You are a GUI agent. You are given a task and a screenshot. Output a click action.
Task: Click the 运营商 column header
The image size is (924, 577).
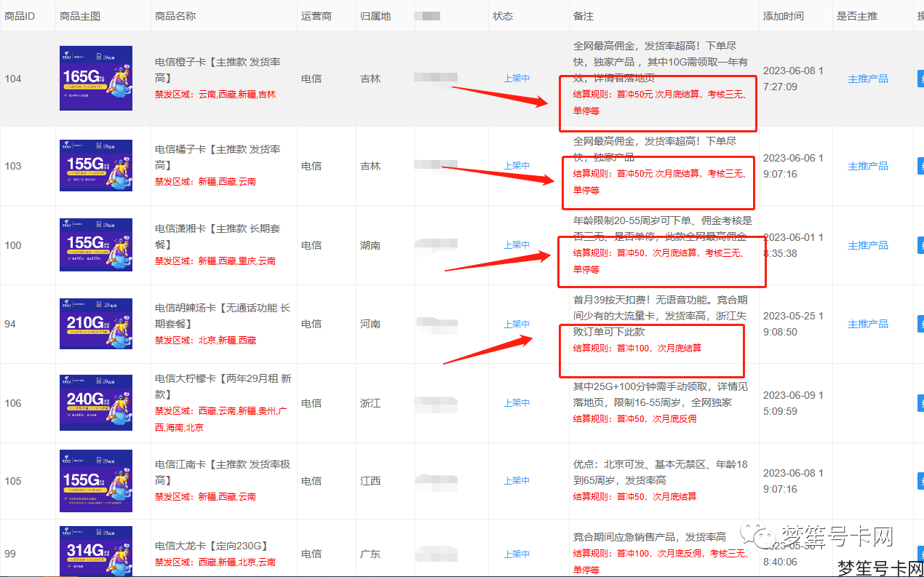[316, 16]
